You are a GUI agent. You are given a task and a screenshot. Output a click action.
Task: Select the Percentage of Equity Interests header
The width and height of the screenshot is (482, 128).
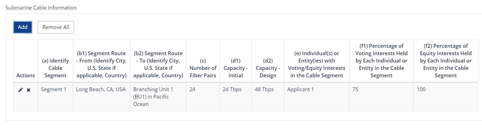[446, 61]
